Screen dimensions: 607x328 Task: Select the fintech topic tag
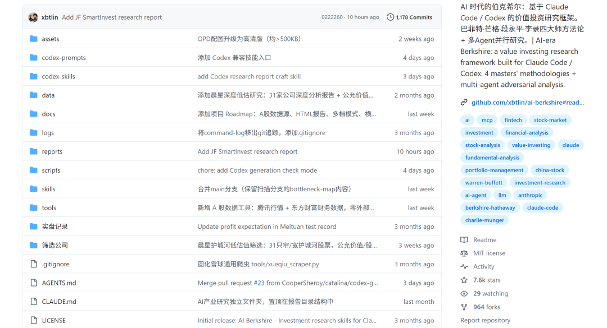point(513,120)
